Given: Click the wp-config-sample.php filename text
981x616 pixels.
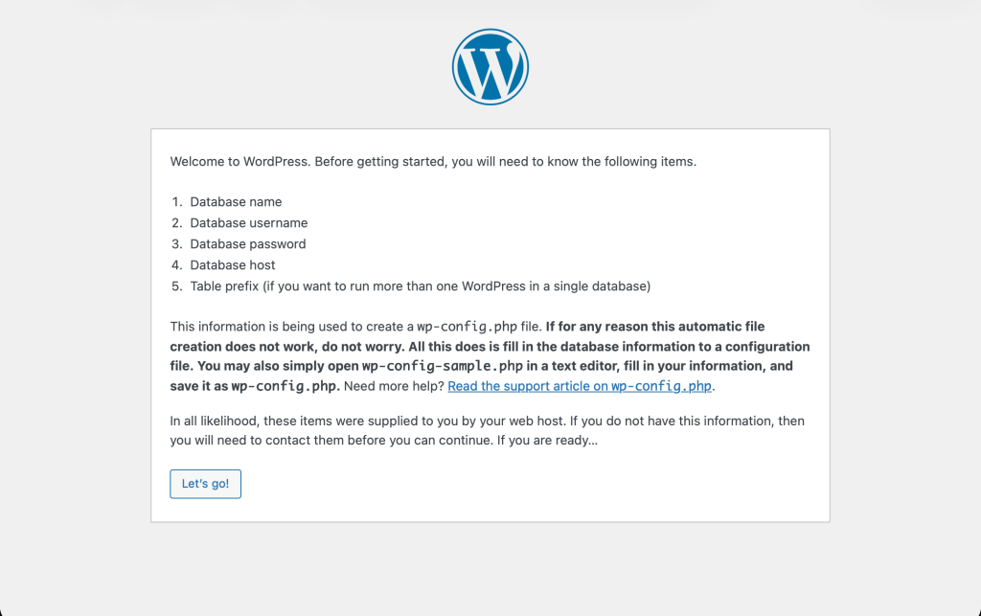Looking at the screenshot, I should tap(443, 367).
